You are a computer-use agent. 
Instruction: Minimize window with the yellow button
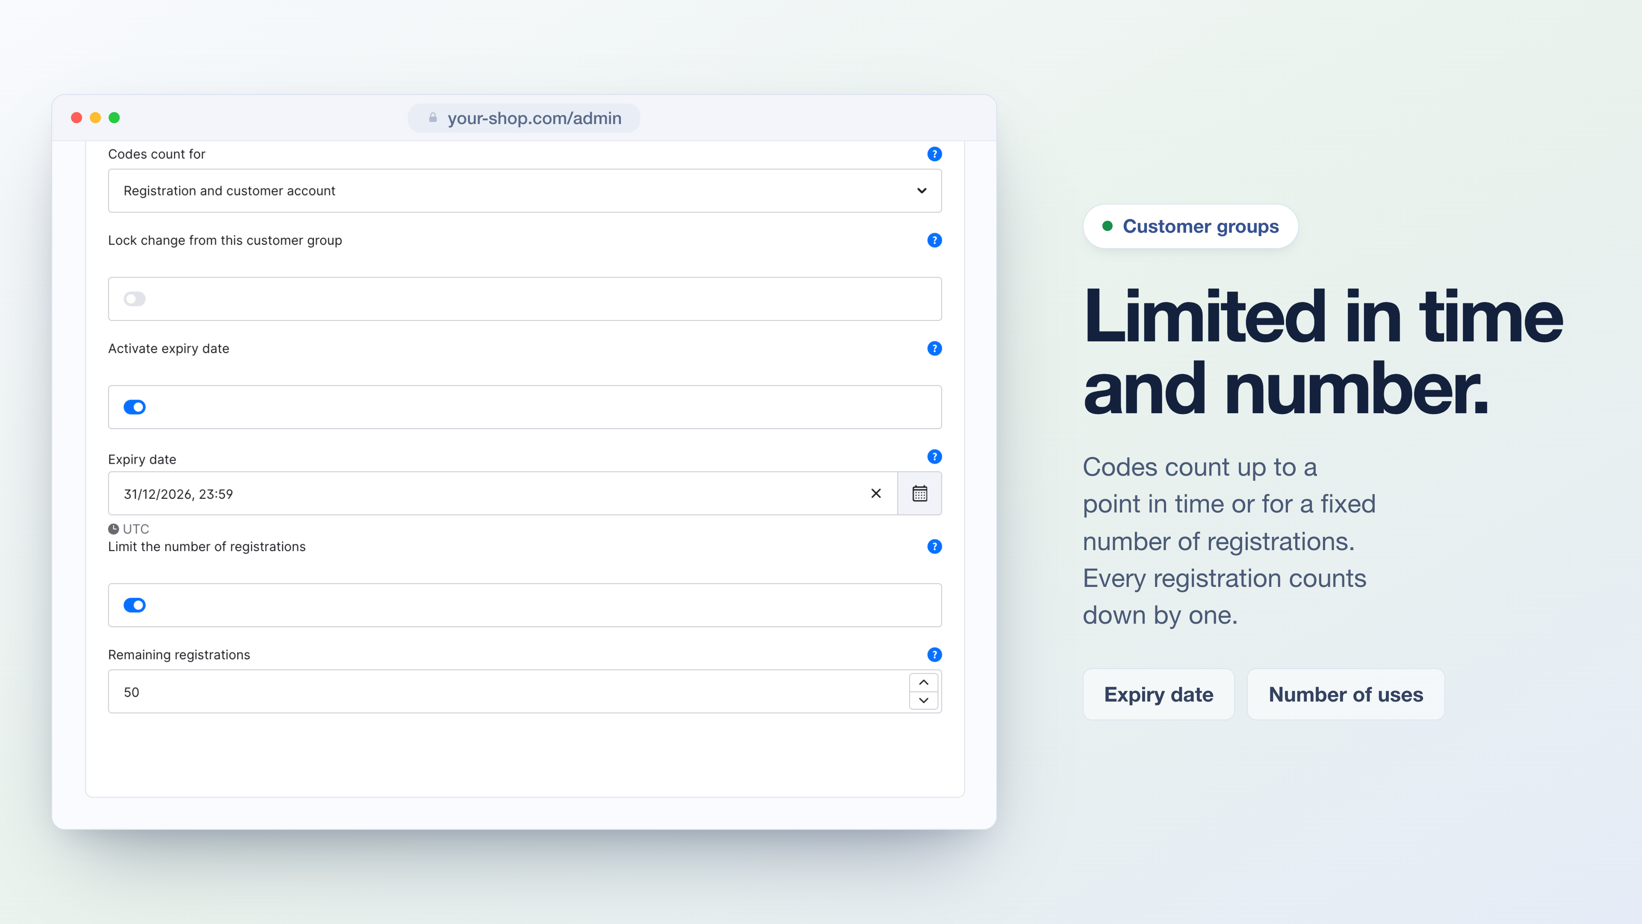point(96,118)
